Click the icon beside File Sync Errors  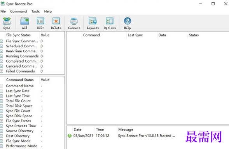pyautogui.click(x=2, y=121)
